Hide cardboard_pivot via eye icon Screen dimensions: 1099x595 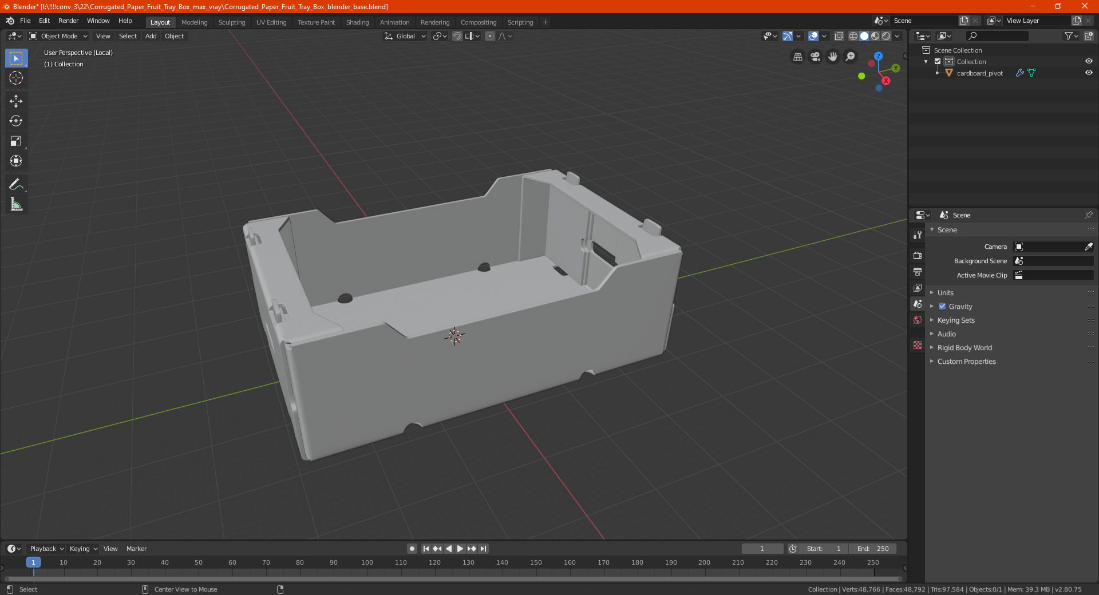pos(1089,73)
